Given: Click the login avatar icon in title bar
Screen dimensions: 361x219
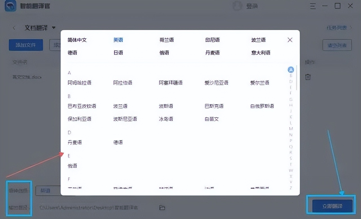Looking at the screenshot, I should tap(237, 6).
